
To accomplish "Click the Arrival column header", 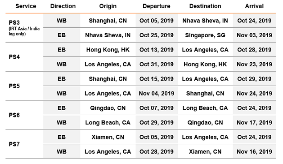I will [254, 6].
